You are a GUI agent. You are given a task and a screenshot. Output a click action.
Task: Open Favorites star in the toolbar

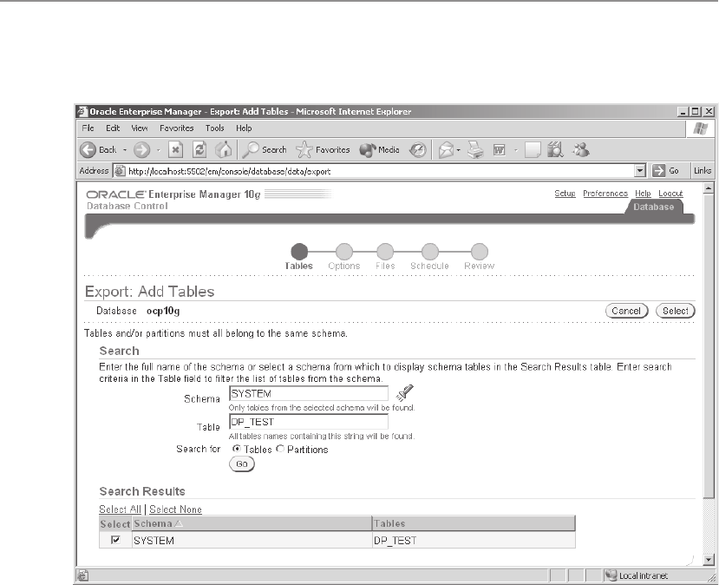[304, 149]
